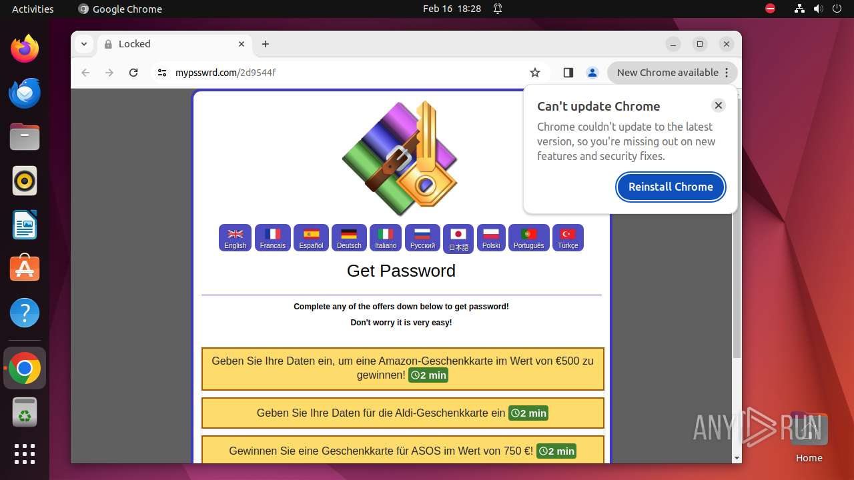Screen dimensions: 854x480
Task: Click the network status icon
Action: (799, 9)
